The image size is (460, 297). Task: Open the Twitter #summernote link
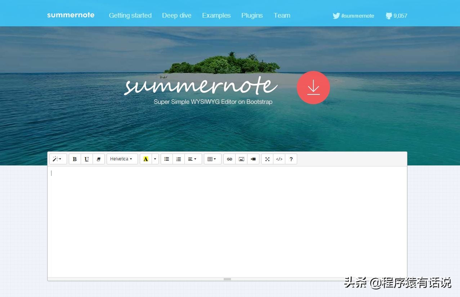coord(353,16)
